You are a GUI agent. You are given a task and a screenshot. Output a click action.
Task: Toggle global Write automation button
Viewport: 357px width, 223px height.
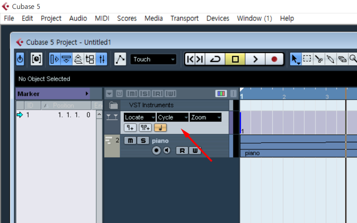coord(170,94)
